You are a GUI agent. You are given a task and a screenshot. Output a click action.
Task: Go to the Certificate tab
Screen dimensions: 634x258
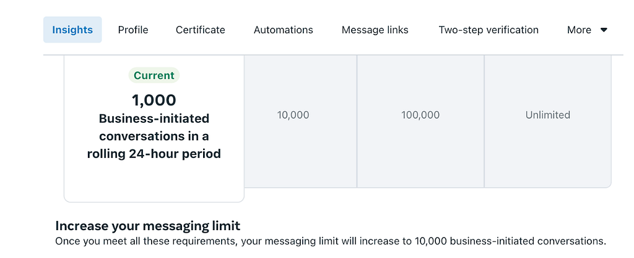[200, 30]
